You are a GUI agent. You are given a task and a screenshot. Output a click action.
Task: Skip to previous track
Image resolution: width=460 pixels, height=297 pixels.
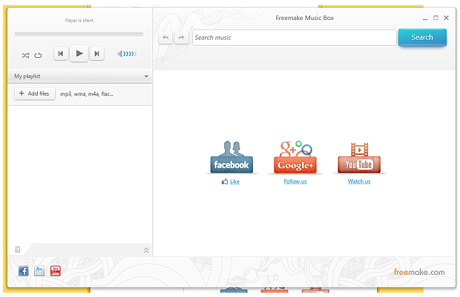61,54
